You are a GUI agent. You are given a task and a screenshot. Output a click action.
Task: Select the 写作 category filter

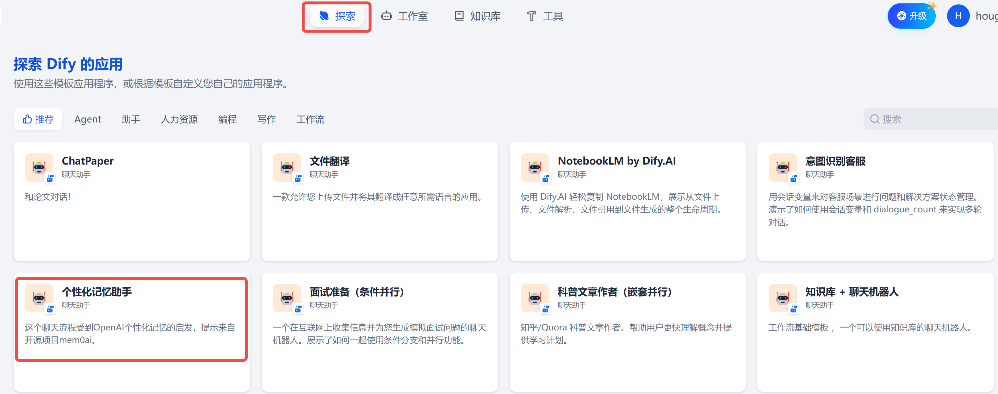coord(267,119)
